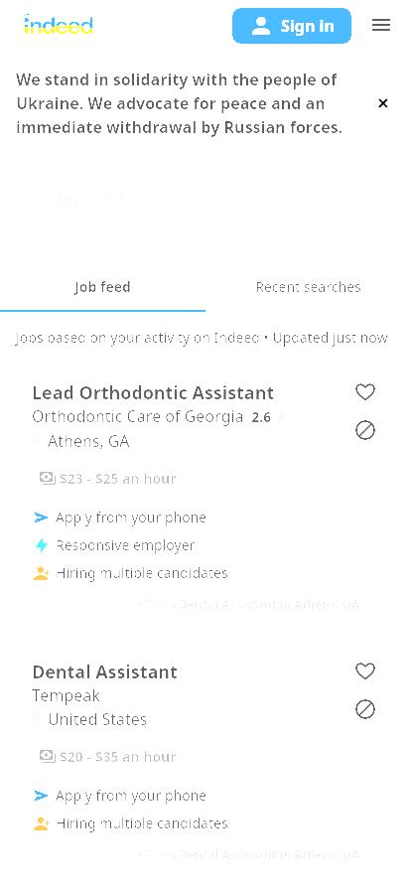Click the Tempeak company name
This screenshot has height=890, width=411.
tap(66, 695)
